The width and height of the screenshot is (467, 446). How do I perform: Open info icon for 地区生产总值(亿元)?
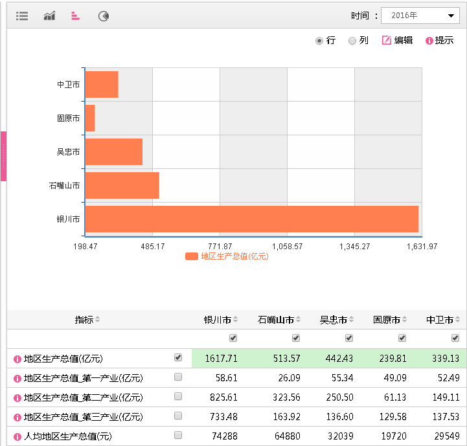(17, 359)
